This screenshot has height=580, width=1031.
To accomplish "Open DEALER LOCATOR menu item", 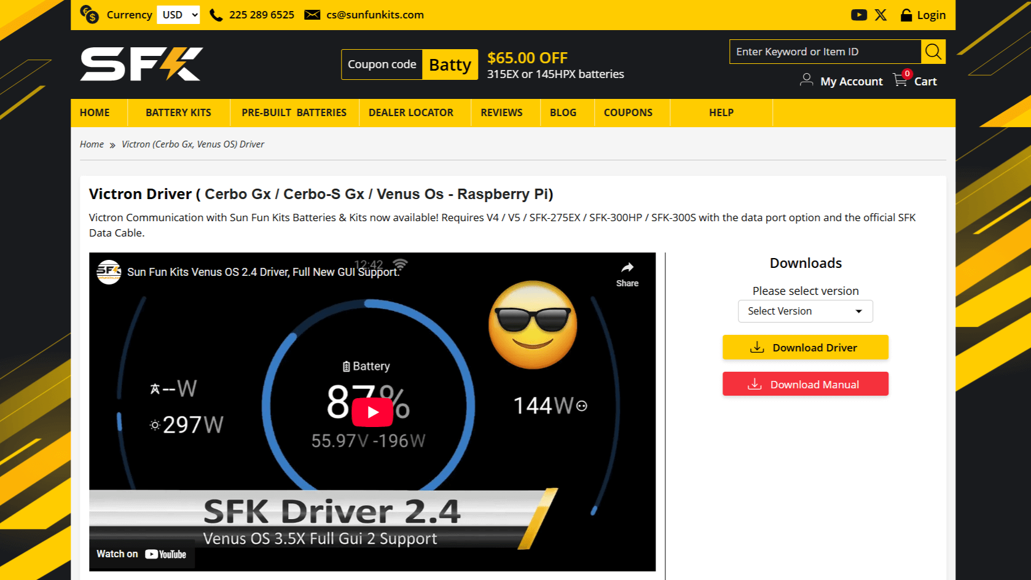I will tap(411, 112).
